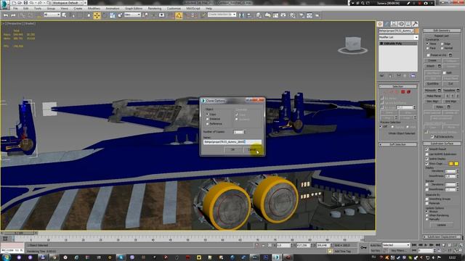Click the object color swatch beside name
The image size is (465, 261).
click(416, 30)
